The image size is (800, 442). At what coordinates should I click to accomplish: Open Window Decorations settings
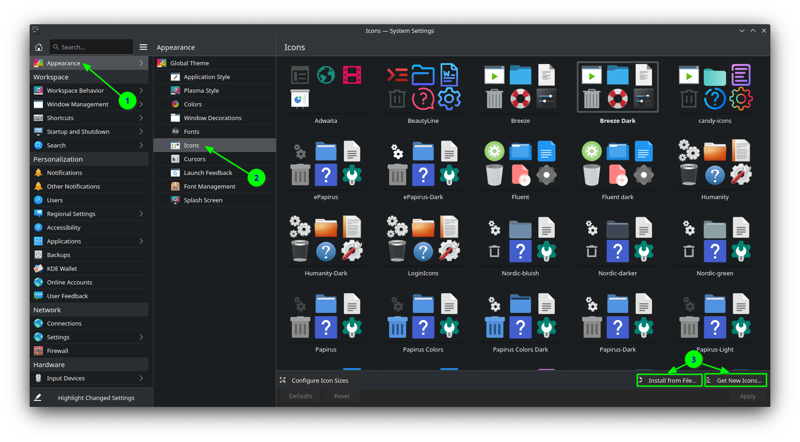tap(212, 118)
